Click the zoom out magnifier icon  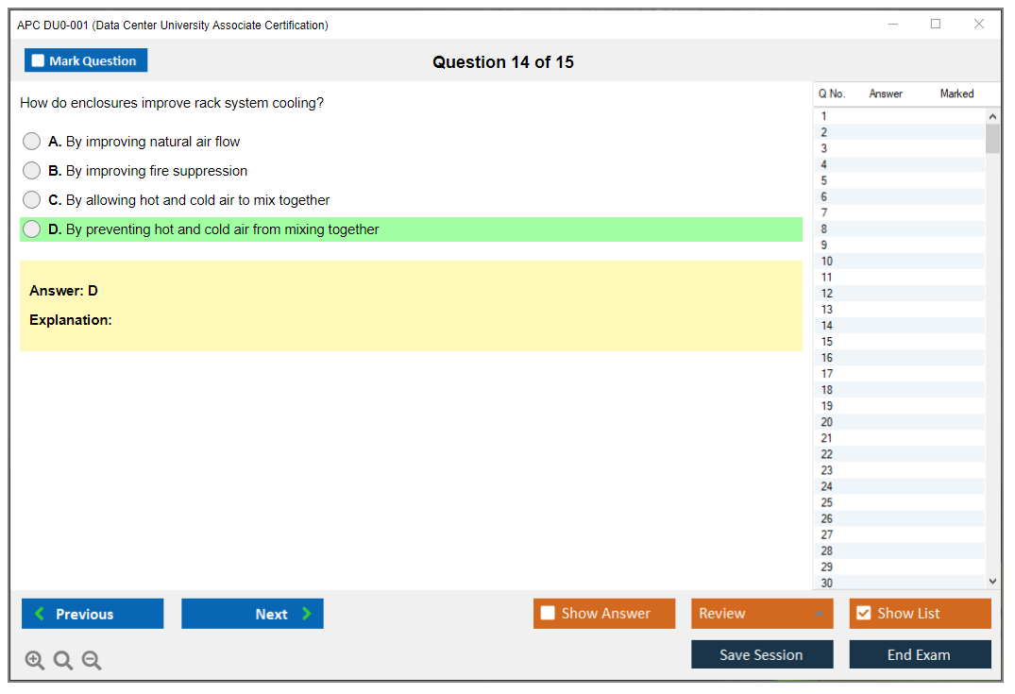92,661
